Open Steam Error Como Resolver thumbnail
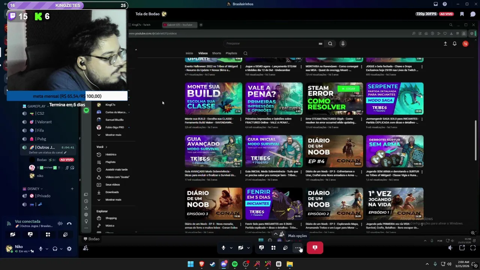480x270 pixels. click(x=334, y=99)
